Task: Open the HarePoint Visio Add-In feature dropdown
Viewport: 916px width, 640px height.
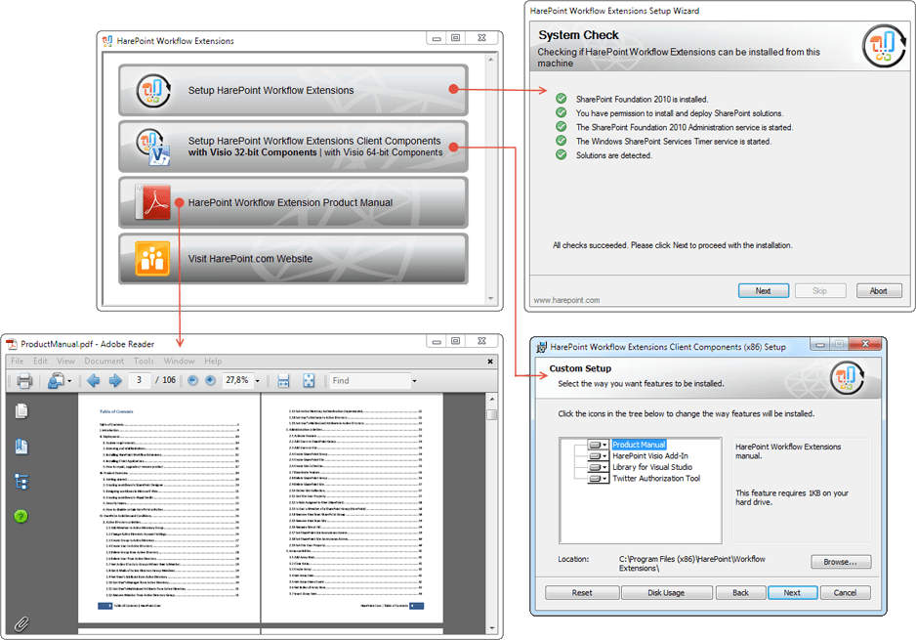Action: click(x=599, y=456)
